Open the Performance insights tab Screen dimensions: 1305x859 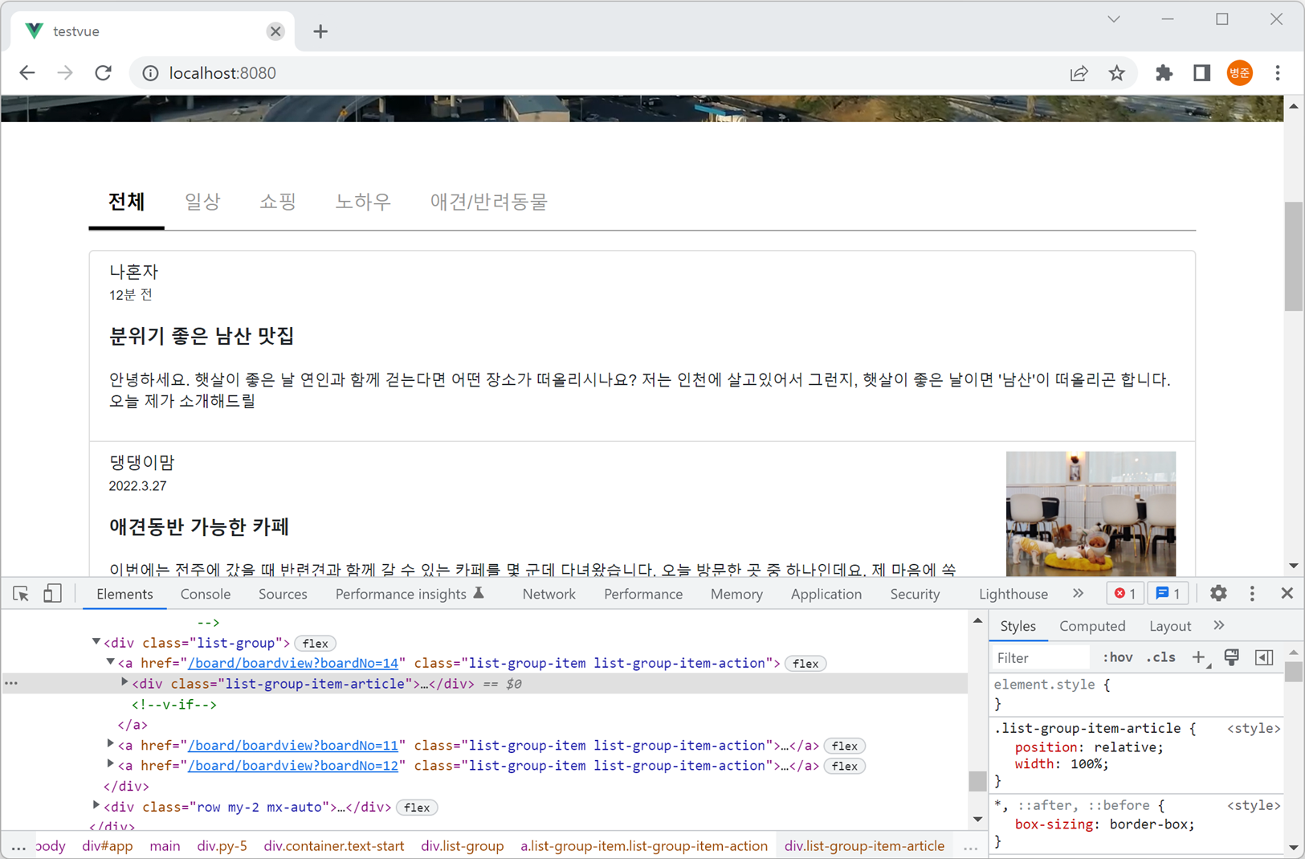410,594
